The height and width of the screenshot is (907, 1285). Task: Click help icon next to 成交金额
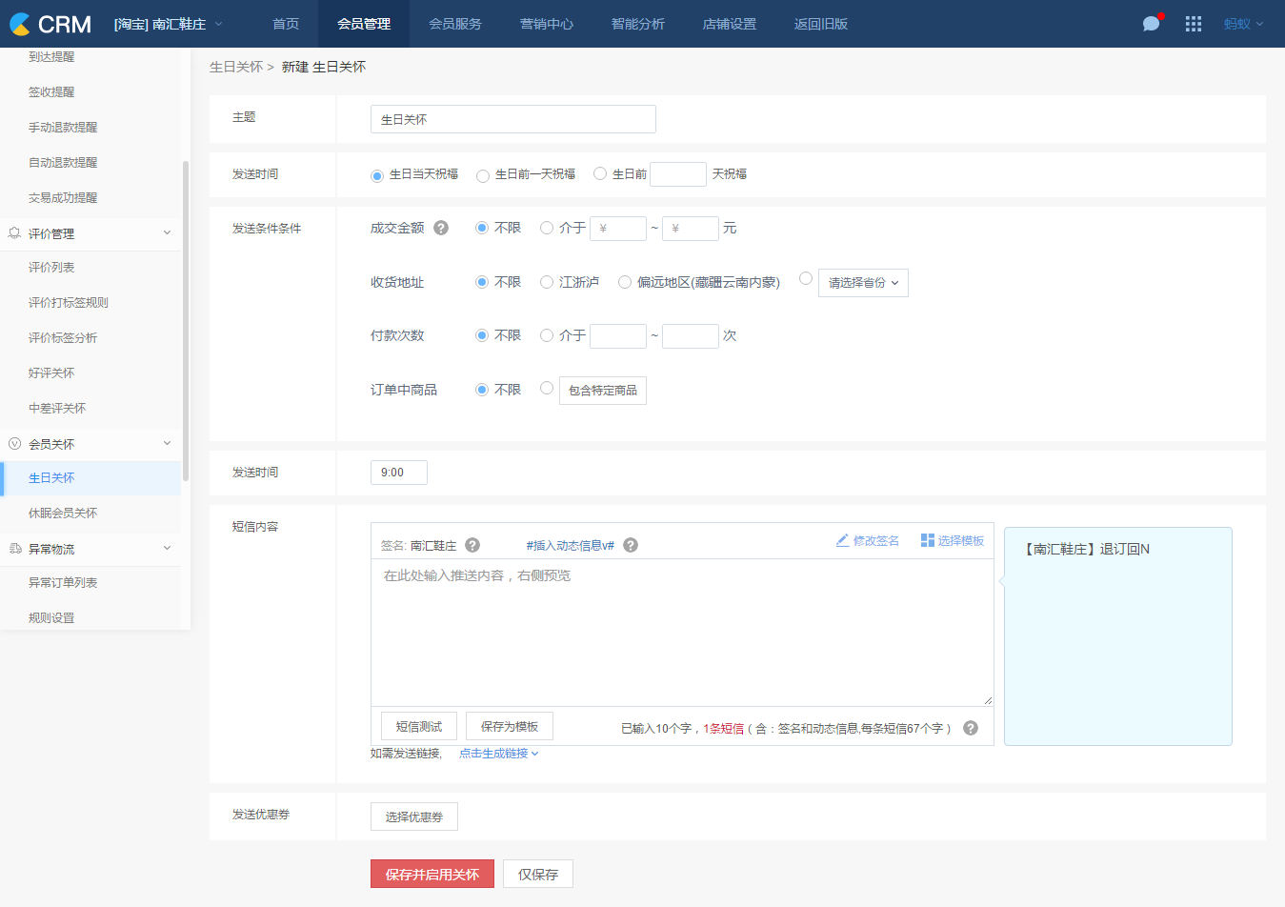pos(441,228)
